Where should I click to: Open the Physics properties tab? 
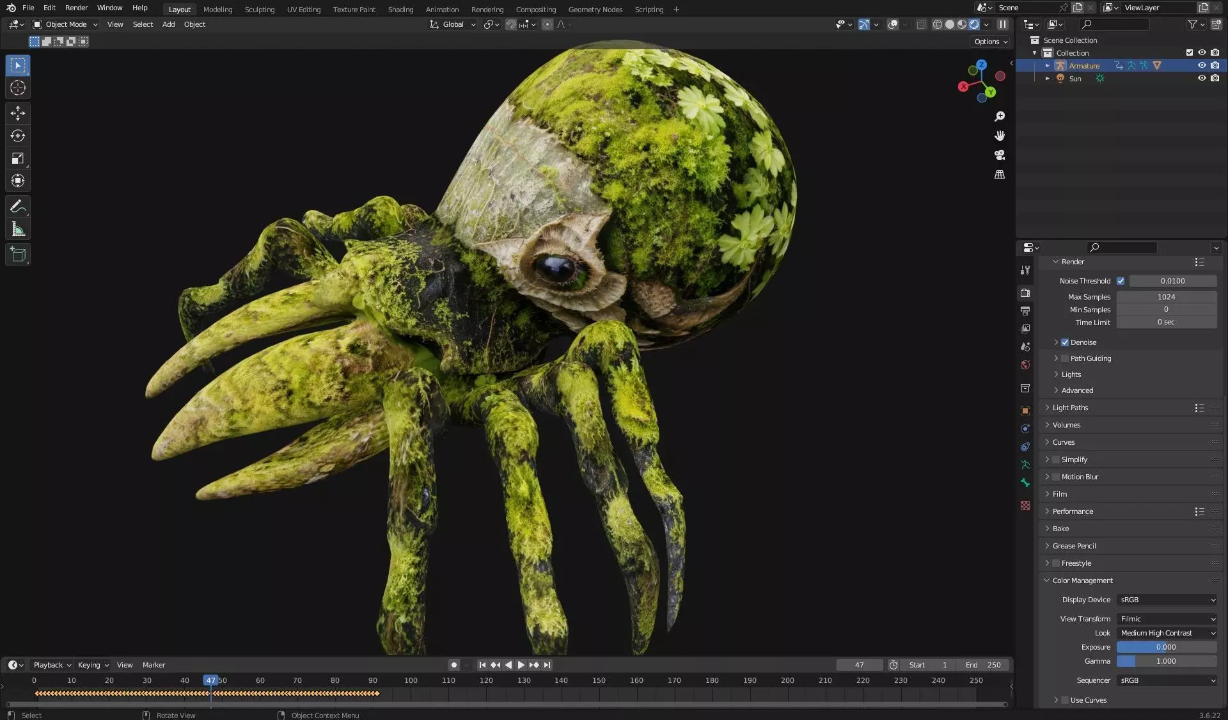click(1025, 429)
